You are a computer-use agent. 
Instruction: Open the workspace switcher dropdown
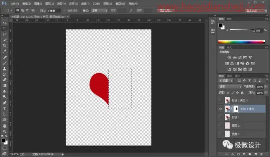tap(256, 11)
